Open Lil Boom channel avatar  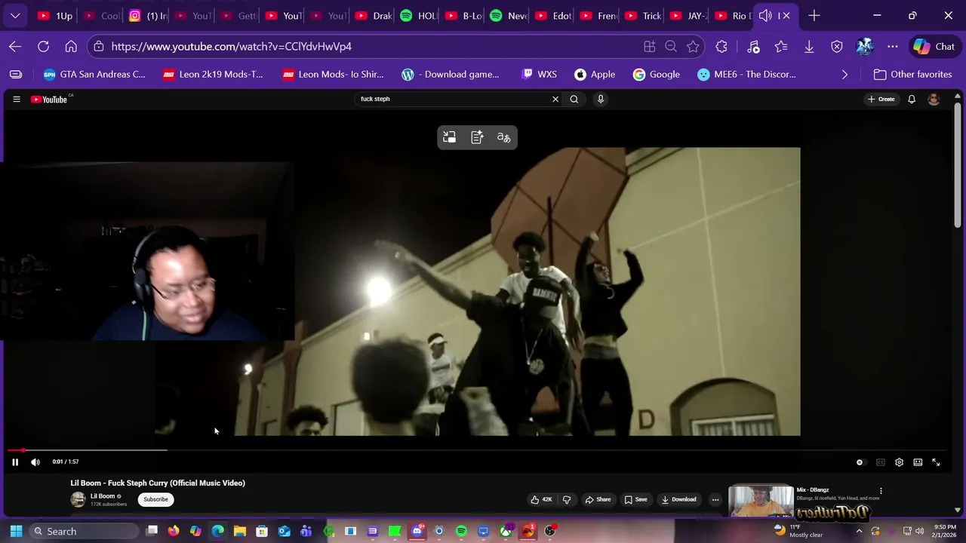pos(78,499)
